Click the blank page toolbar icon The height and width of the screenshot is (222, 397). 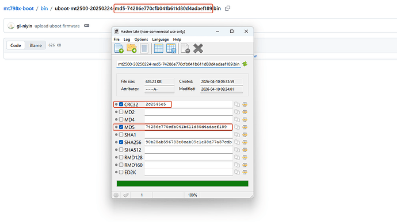tap(144, 48)
